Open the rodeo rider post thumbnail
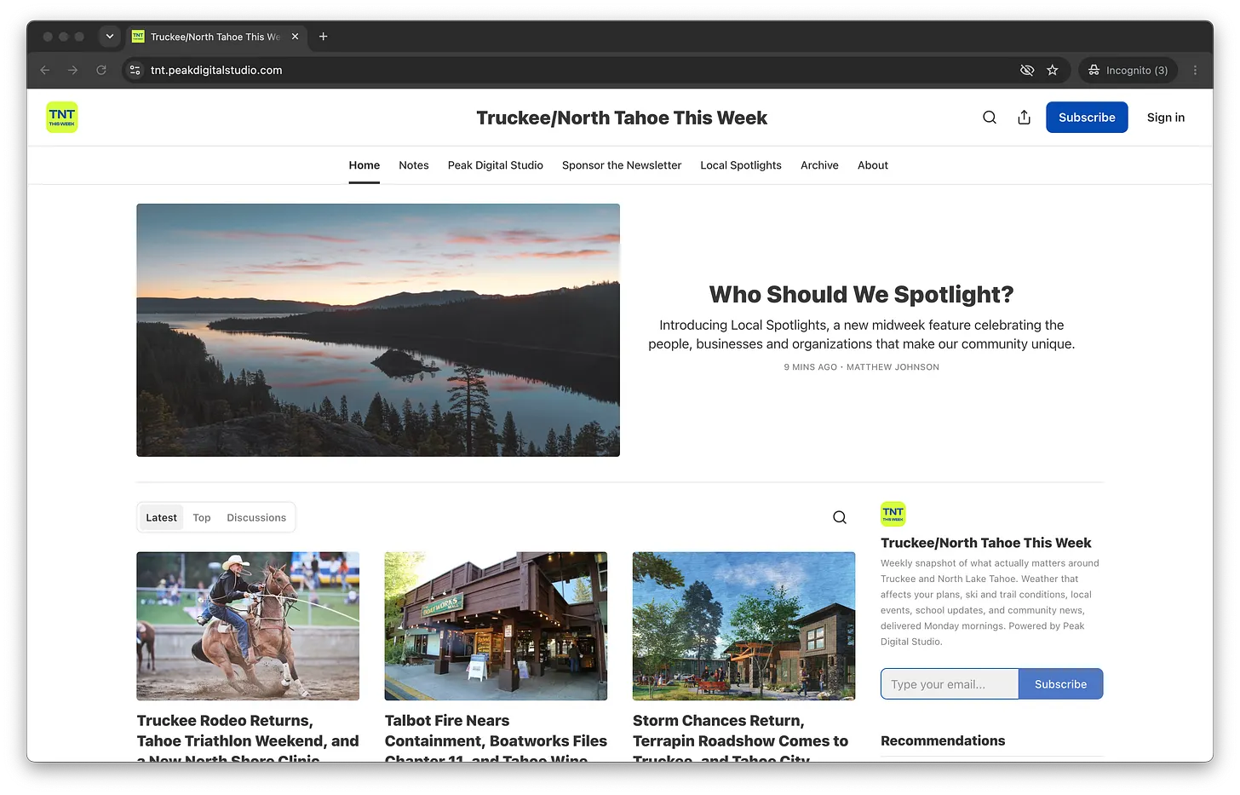 click(248, 626)
